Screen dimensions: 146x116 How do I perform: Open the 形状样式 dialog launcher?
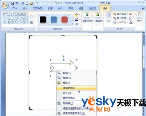pyautogui.click(x=80, y=29)
